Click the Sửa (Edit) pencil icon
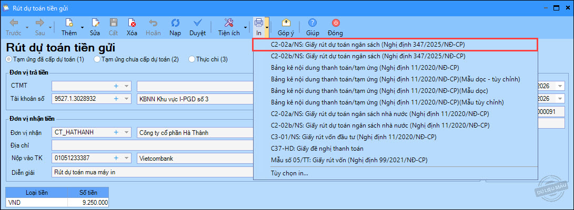The width and height of the screenshot is (574, 210). 95,23
